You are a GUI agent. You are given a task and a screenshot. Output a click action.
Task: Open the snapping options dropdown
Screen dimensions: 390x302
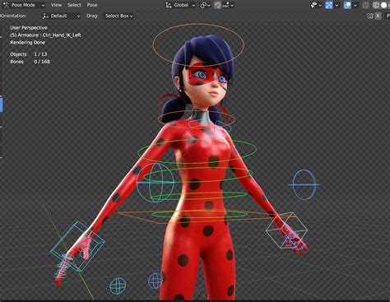[228, 5]
